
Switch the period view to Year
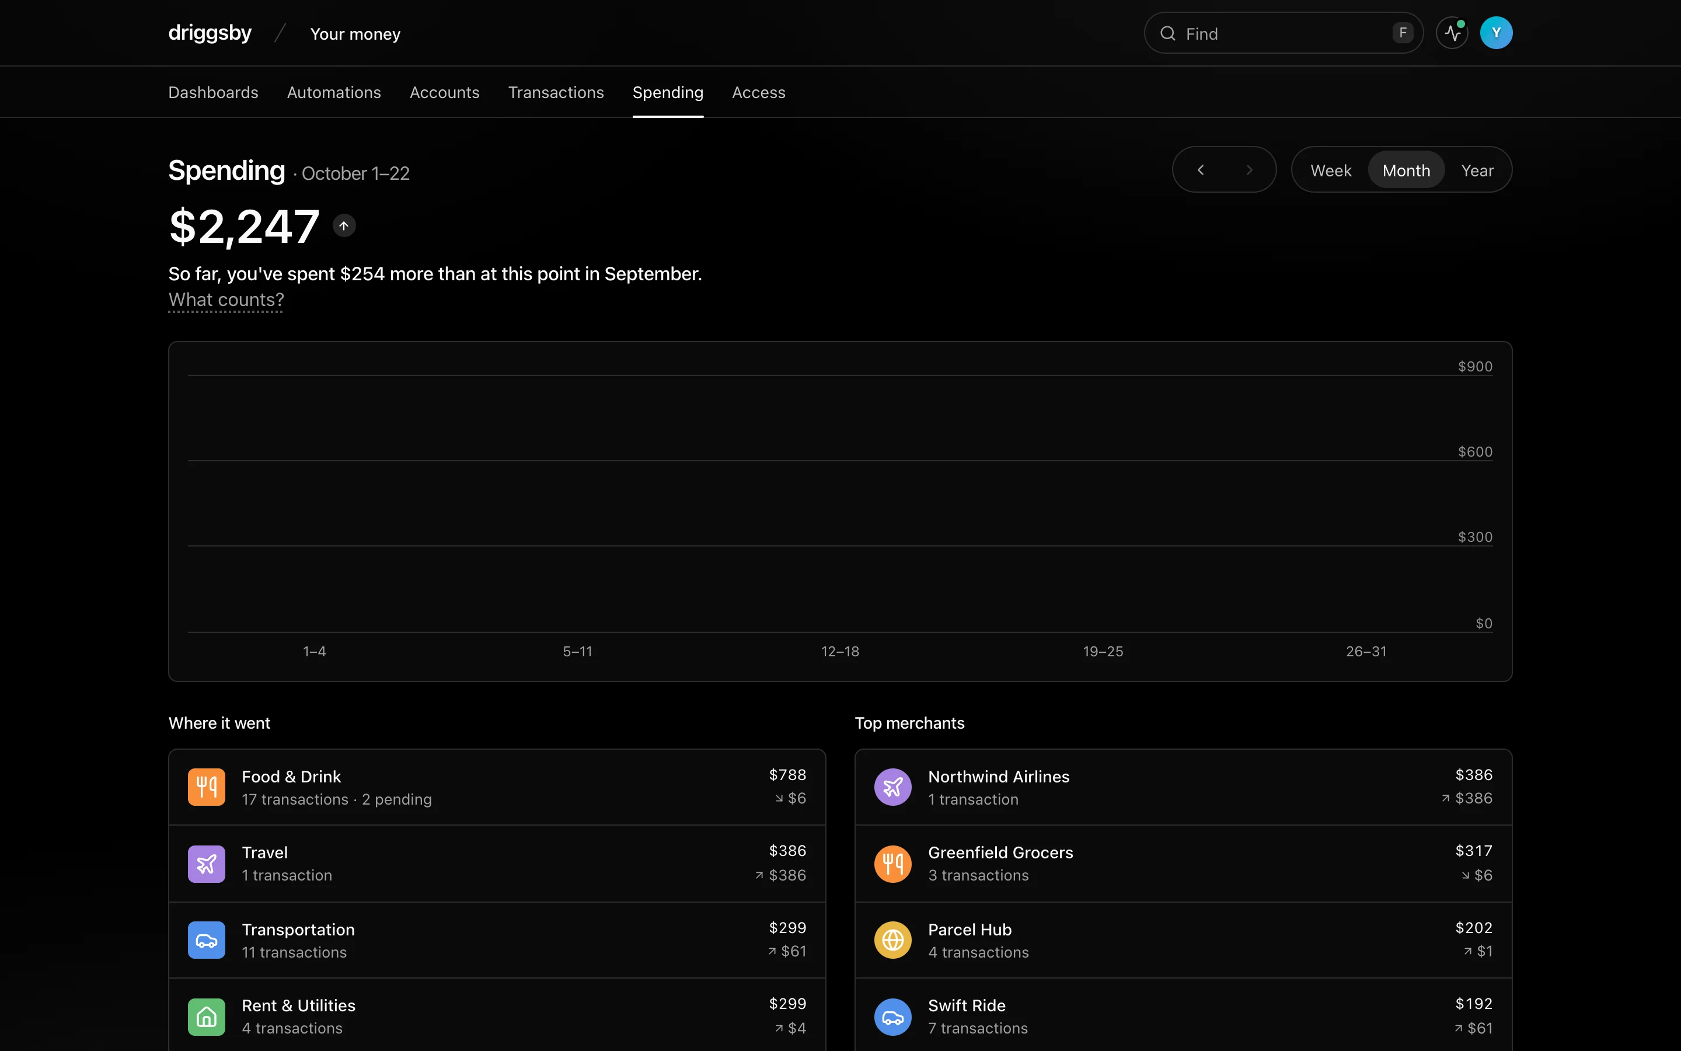tap(1477, 170)
